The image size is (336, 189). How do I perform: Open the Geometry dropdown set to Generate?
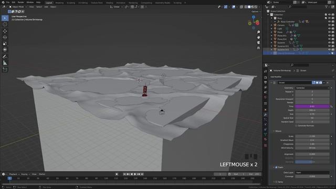click(312, 88)
